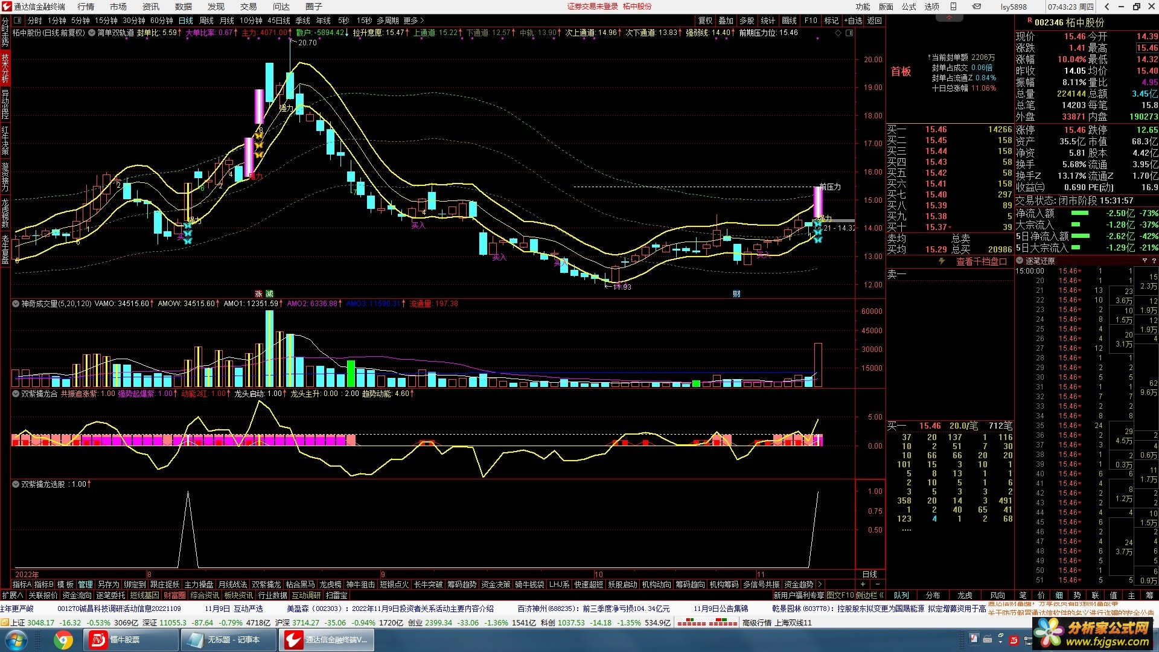Click the back arrow in title bar
Viewport: 1159px width, 652px height.
pyautogui.click(x=1107, y=7)
